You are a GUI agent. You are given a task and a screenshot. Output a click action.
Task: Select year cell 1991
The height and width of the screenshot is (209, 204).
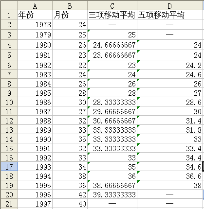pyautogui.click(x=35, y=148)
